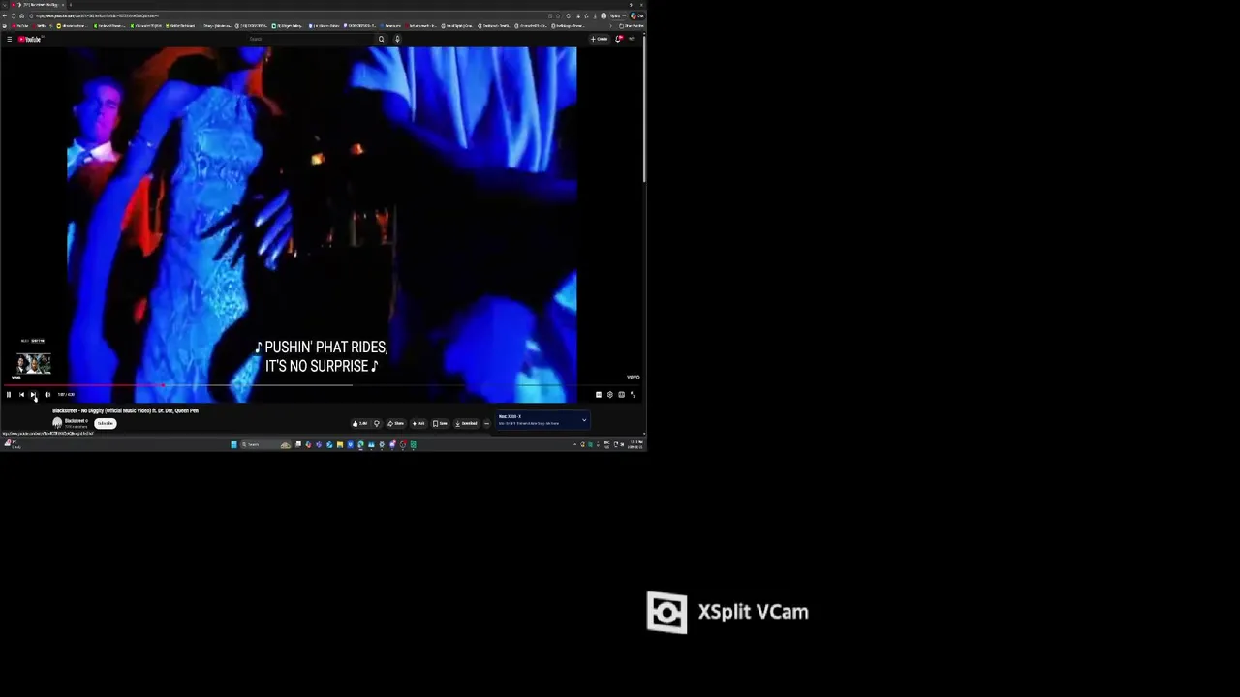Open the three-dot more actions menu
1240x697 pixels.
(x=487, y=423)
